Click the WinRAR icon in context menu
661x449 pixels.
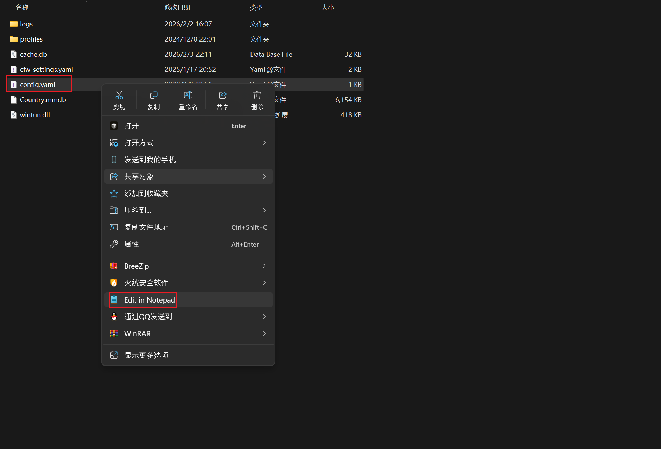coord(114,333)
